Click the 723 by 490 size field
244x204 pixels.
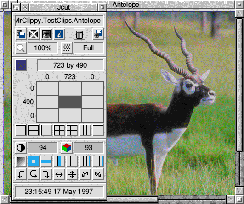click(x=70, y=65)
